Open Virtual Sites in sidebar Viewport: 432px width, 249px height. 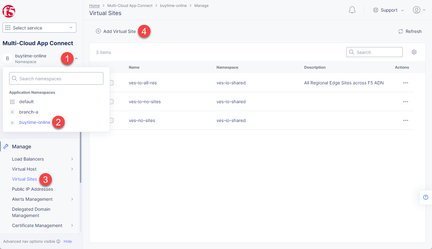pyautogui.click(x=25, y=179)
